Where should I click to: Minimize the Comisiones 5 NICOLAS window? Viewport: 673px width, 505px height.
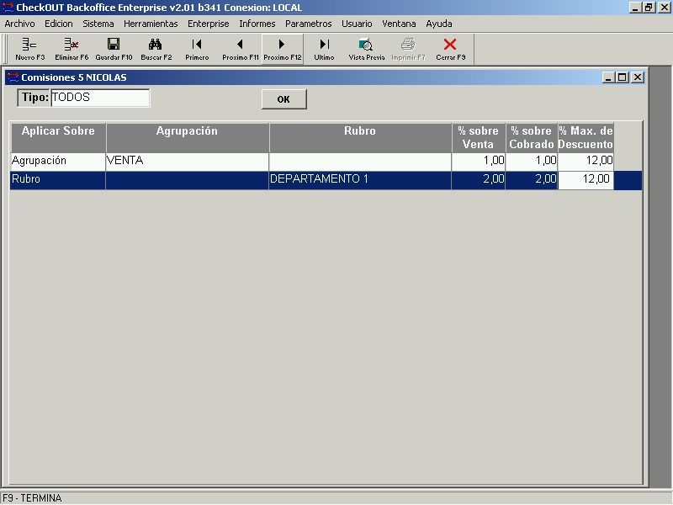pyautogui.click(x=608, y=77)
